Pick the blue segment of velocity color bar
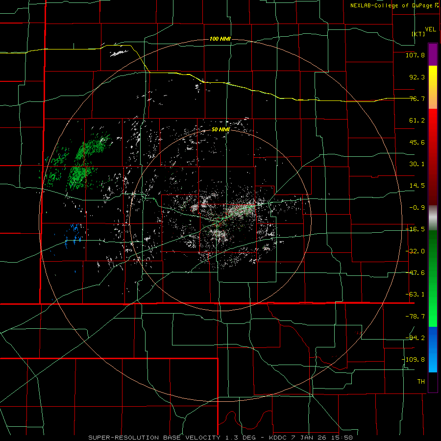 (433, 349)
